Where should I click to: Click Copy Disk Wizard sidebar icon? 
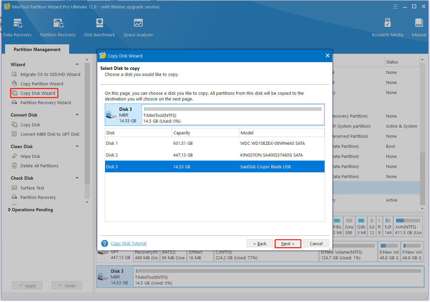point(14,93)
